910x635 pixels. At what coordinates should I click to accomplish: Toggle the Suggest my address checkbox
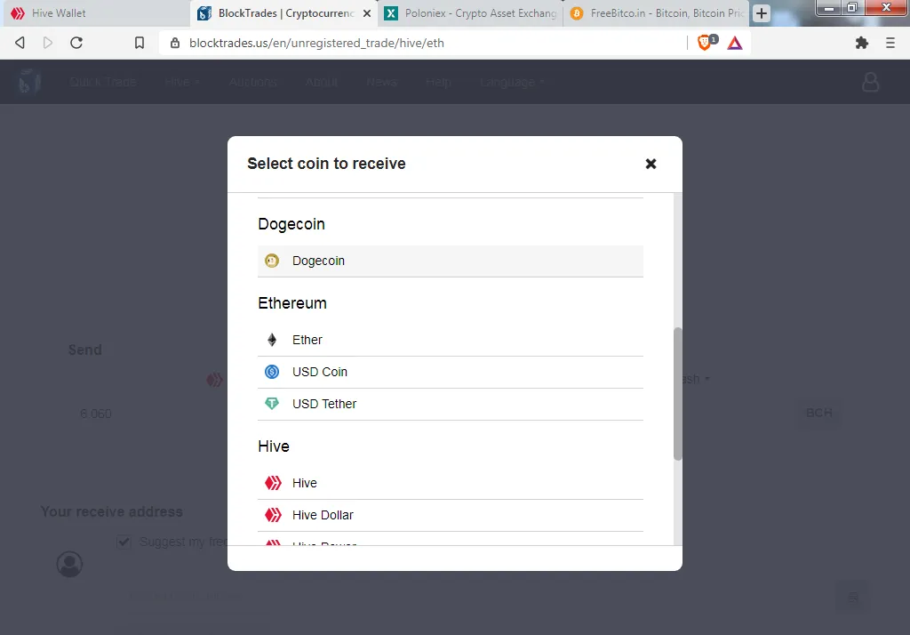[x=124, y=542]
